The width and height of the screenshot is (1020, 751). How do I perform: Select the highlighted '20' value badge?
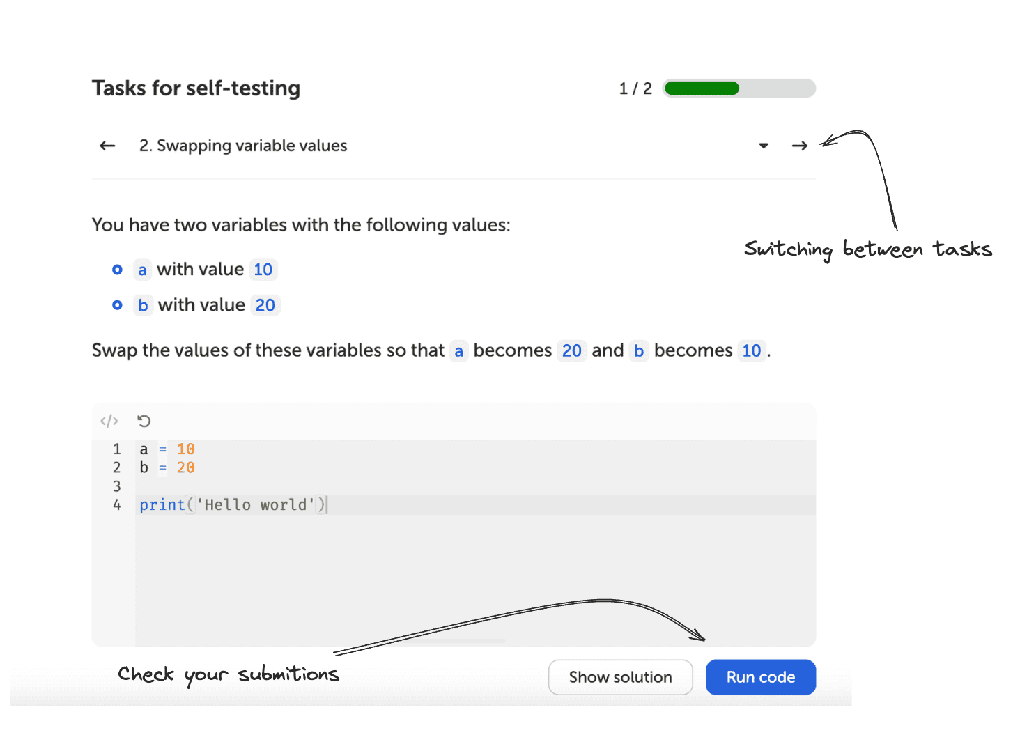265,304
